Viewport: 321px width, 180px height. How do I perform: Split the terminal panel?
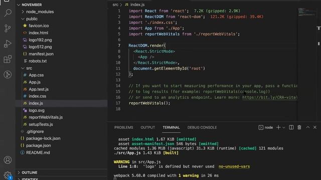coord(291,127)
